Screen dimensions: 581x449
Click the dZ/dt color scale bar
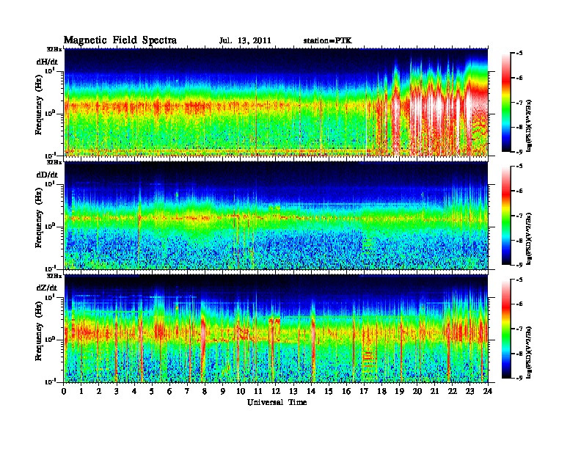point(506,329)
